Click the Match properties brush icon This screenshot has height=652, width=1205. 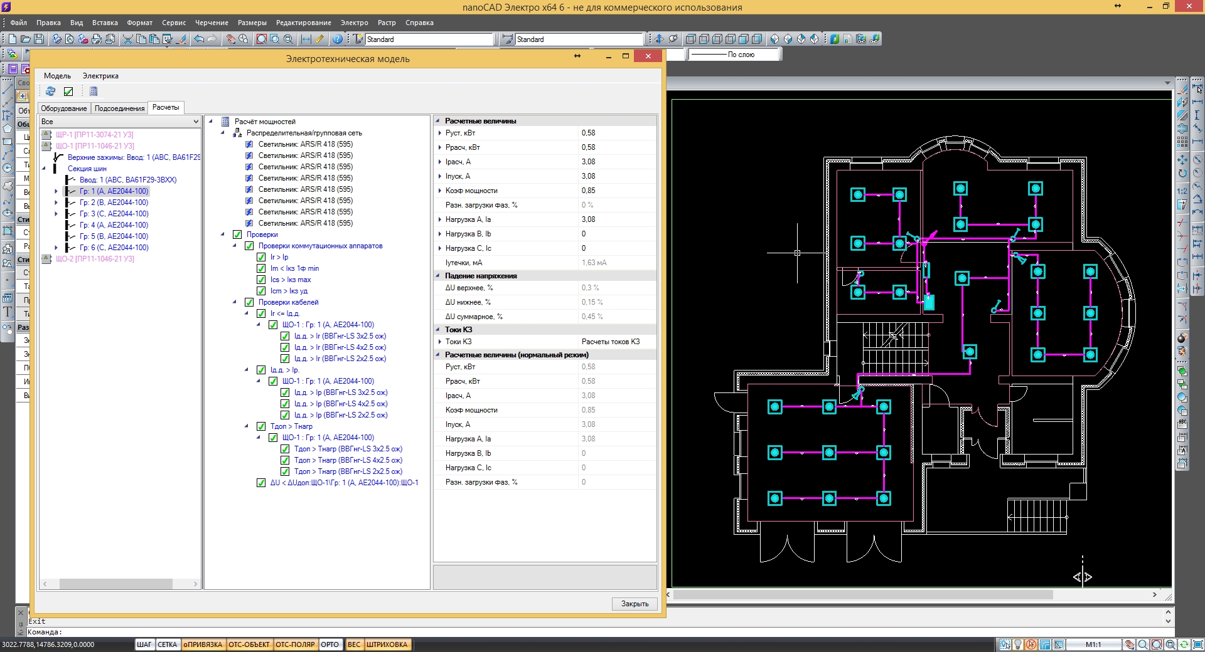181,39
